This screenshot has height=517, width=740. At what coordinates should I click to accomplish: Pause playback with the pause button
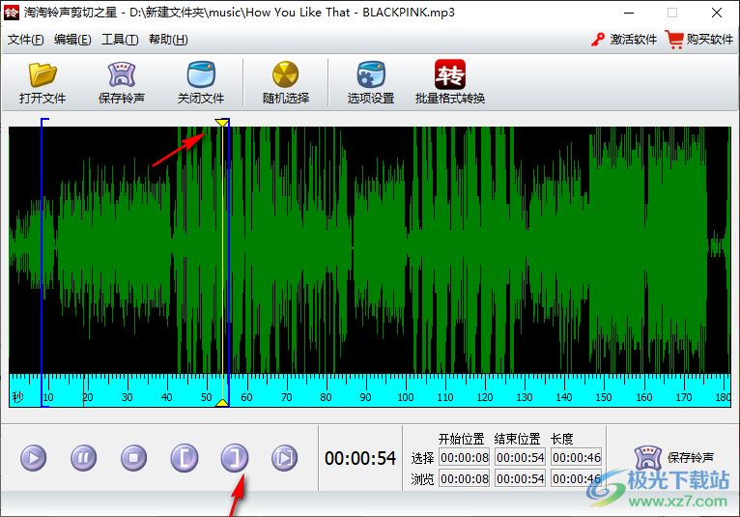point(84,457)
